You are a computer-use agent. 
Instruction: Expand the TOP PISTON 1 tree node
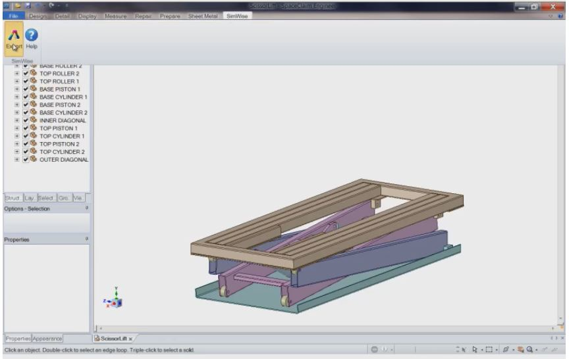click(x=17, y=129)
